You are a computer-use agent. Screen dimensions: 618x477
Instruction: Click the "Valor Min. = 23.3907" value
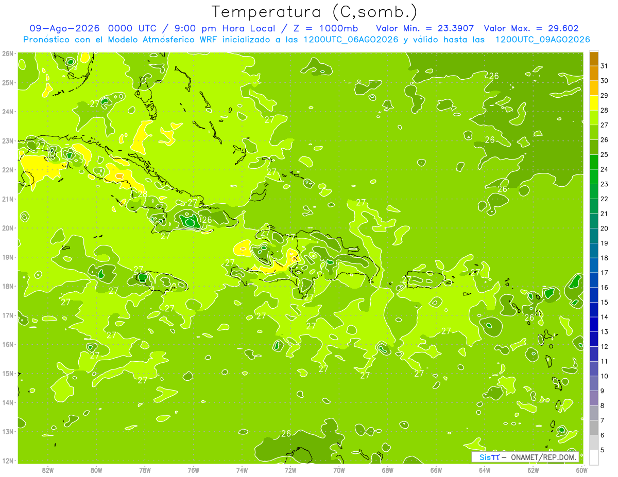click(x=425, y=29)
